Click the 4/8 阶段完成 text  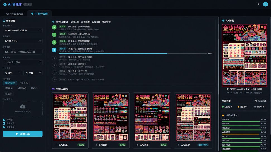(260, 101)
